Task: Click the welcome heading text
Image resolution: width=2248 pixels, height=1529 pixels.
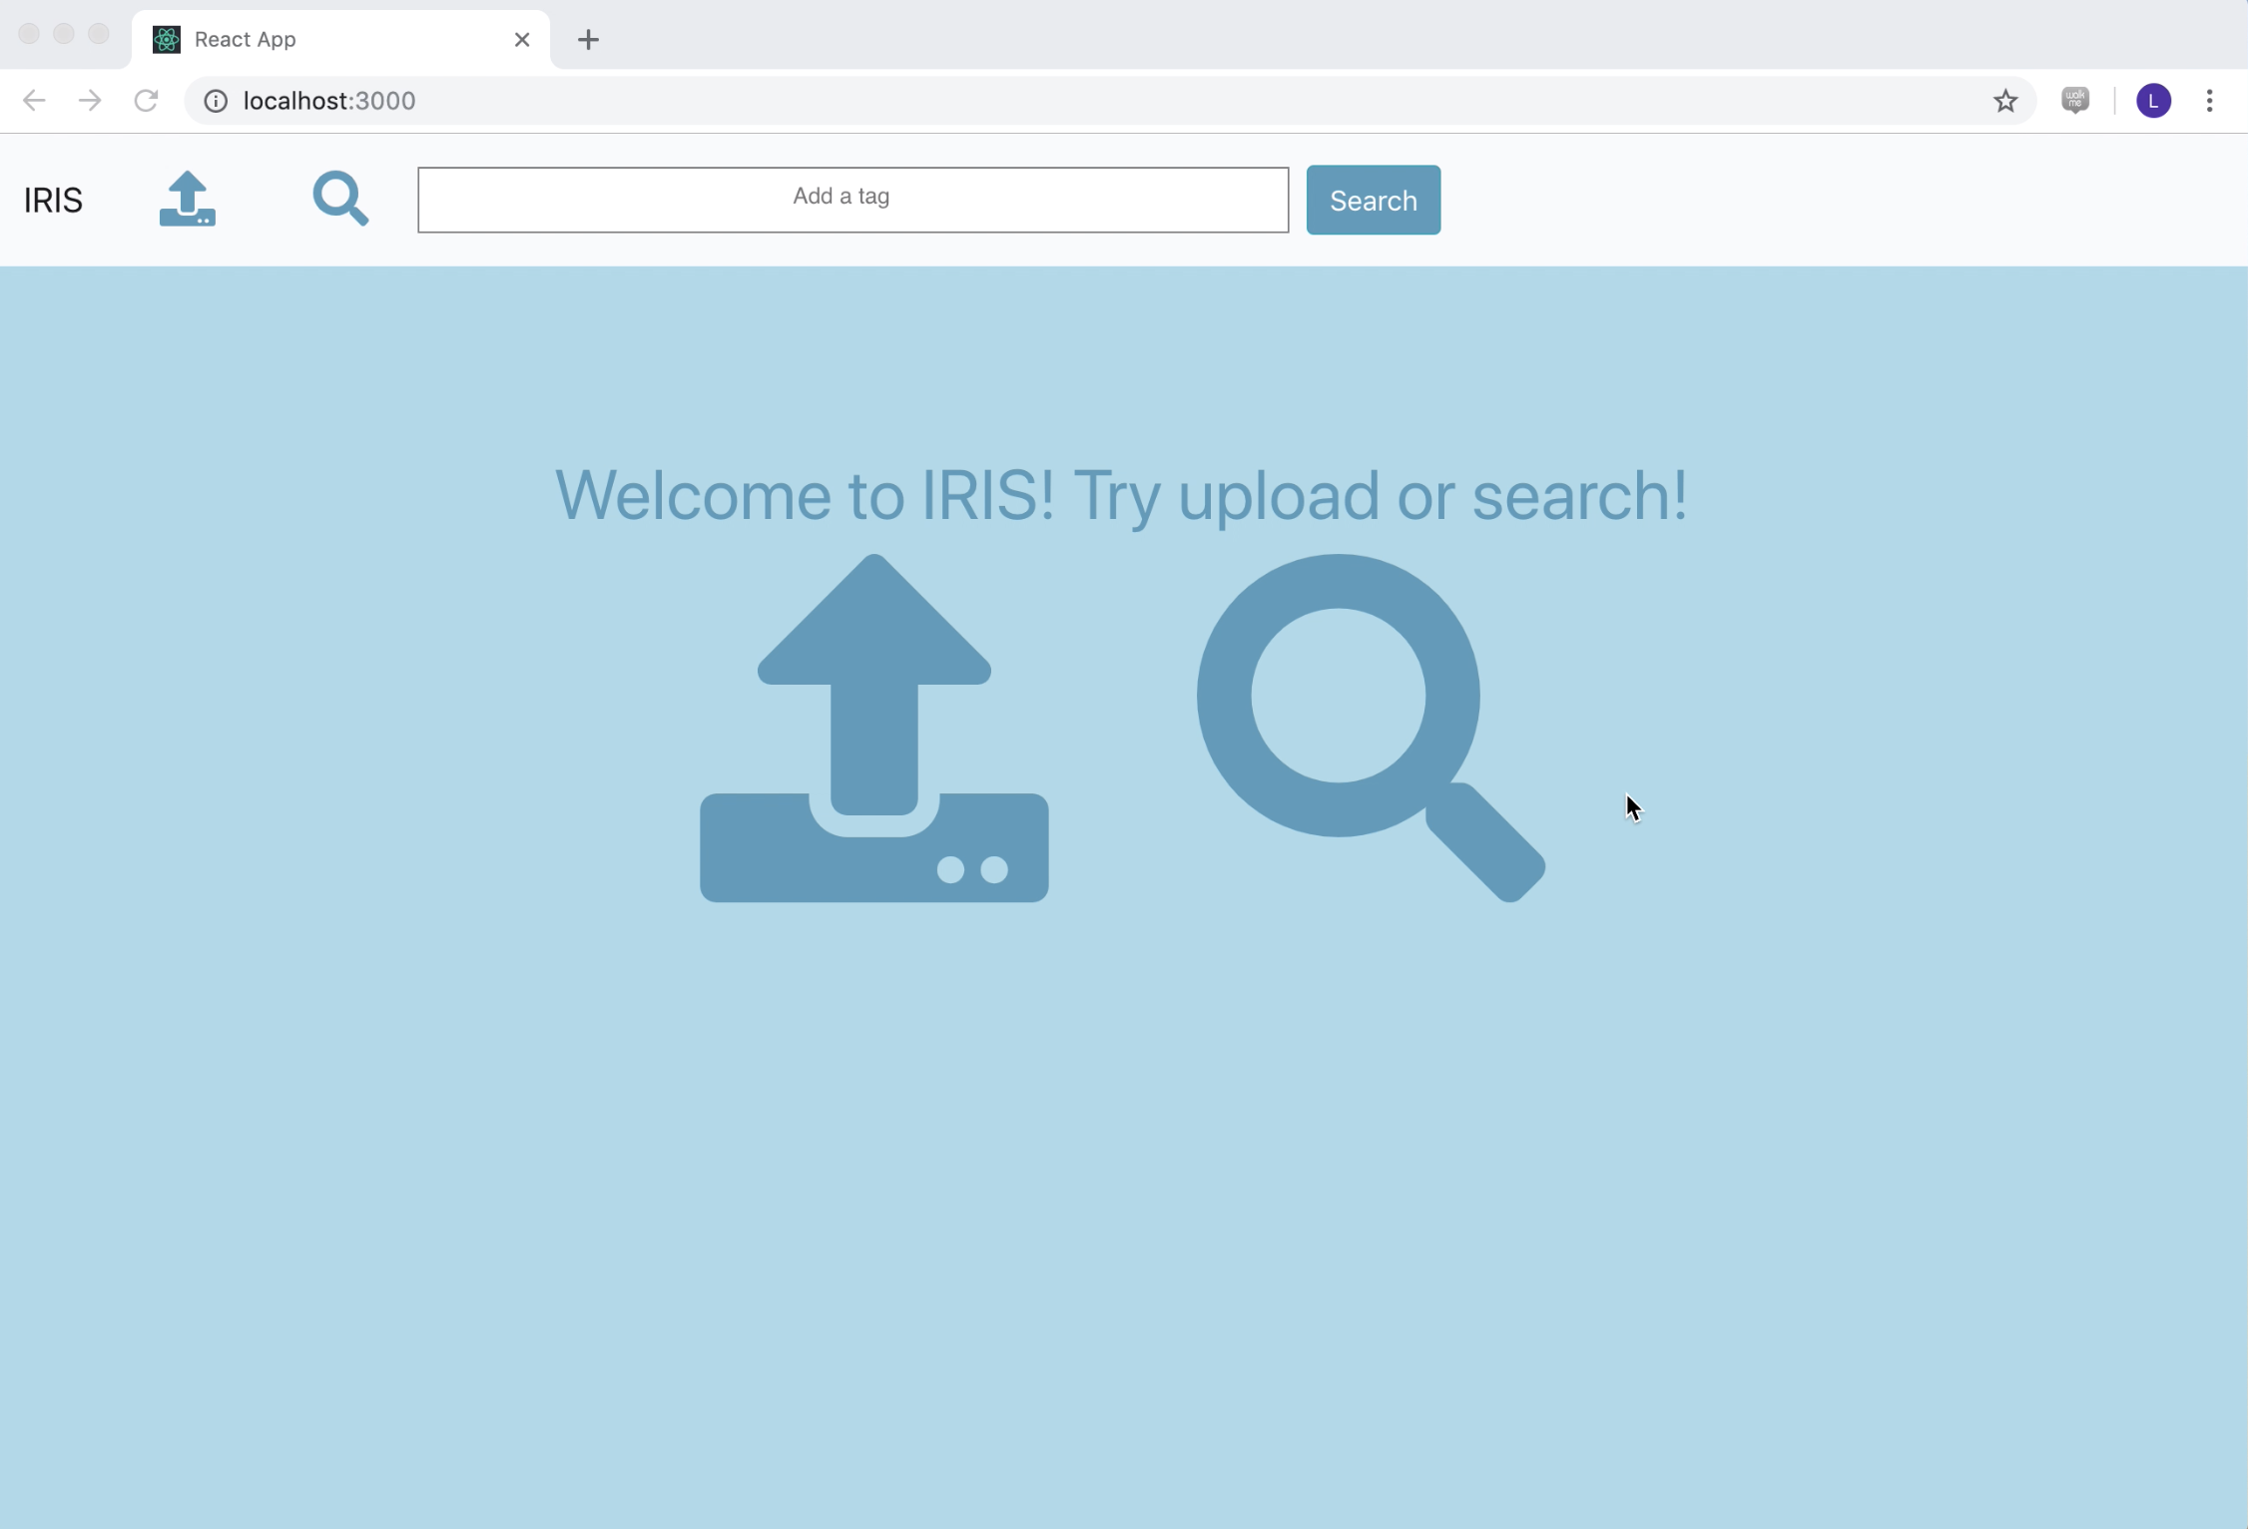Action: (x=1121, y=495)
